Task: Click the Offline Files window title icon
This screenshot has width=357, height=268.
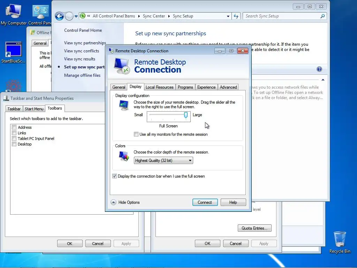Action: click(33, 32)
